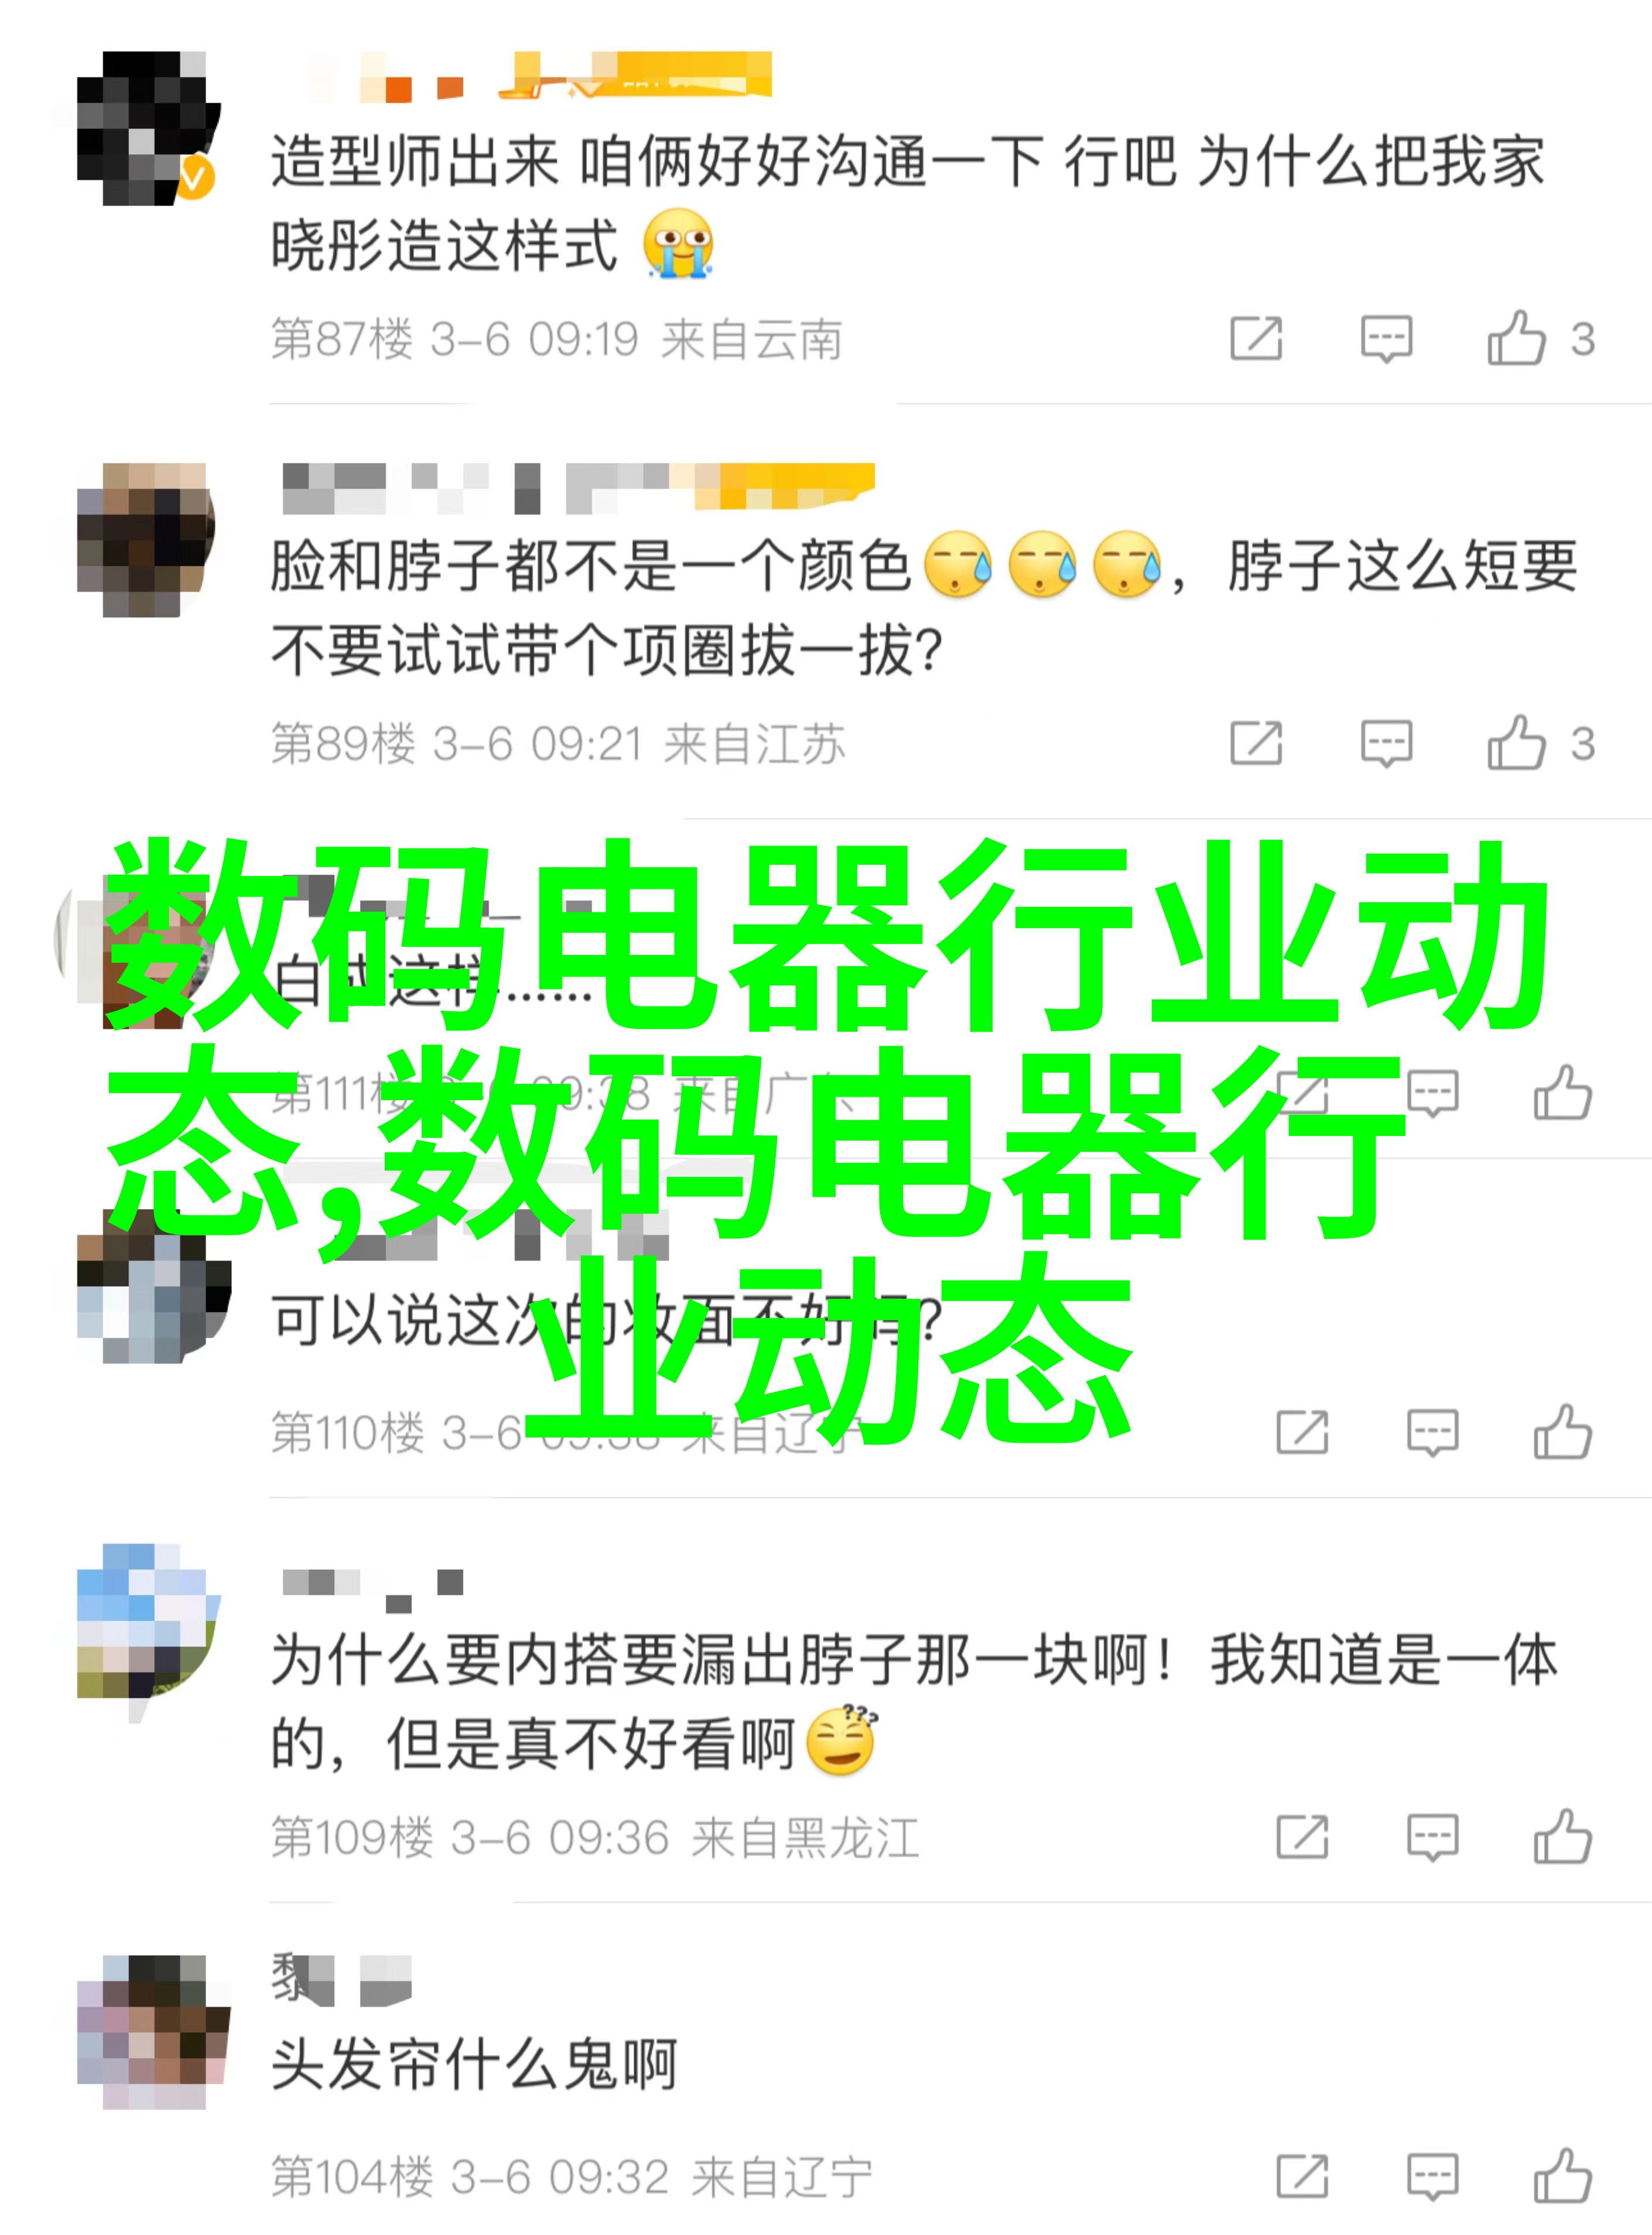The width and height of the screenshot is (1652, 2235).
Task: Open reply bubble on floor 89 comment
Action: [x=1386, y=743]
